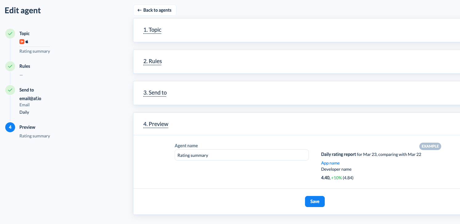The height and width of the screenshot is (224, 460).
Task: Open the App name link in the preview
Action: pyautogui.click(x=330, y=163)
